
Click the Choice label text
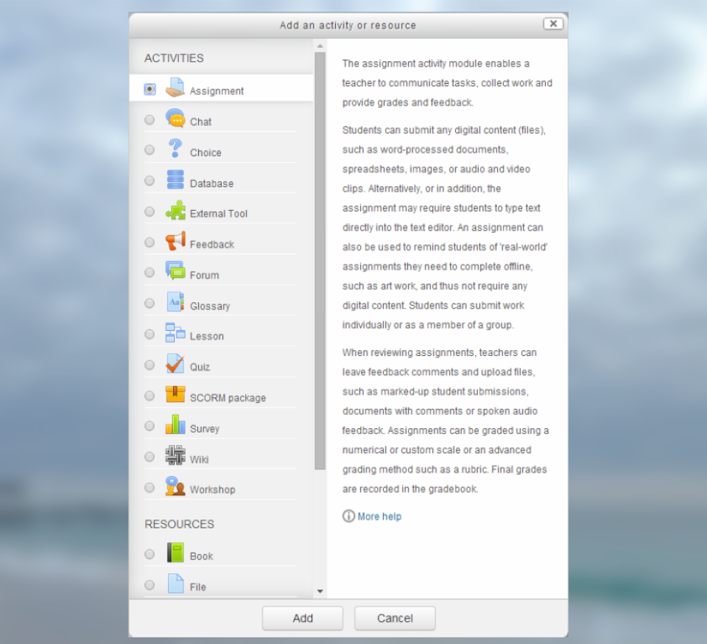(x=205, y=153)
